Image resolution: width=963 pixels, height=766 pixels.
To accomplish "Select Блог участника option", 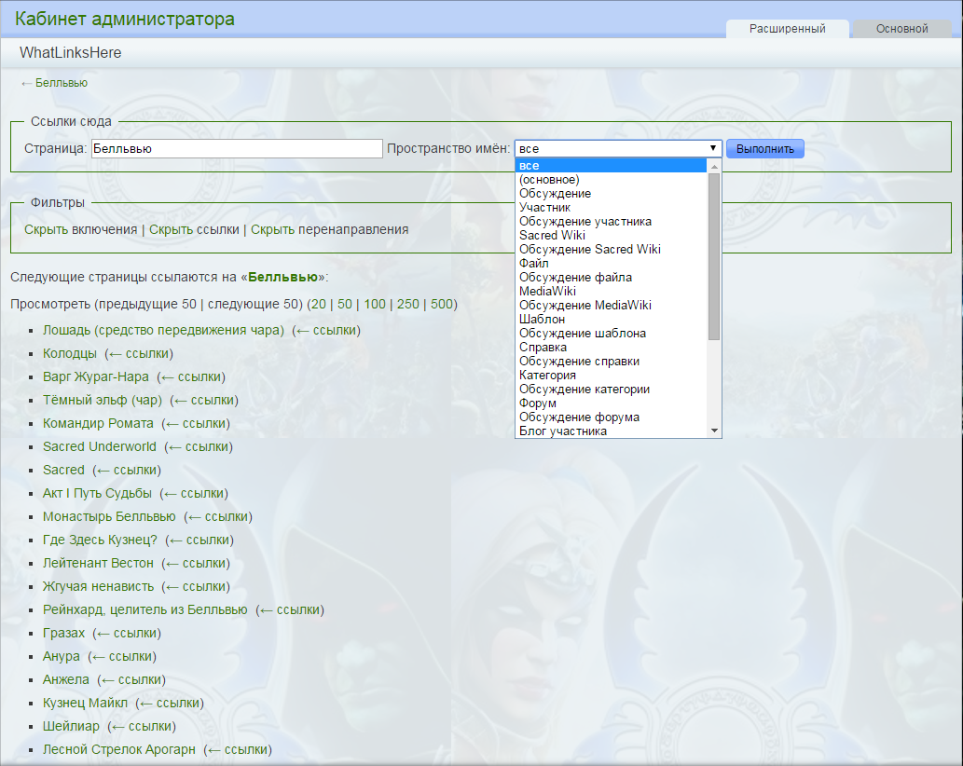I will 612,431.
